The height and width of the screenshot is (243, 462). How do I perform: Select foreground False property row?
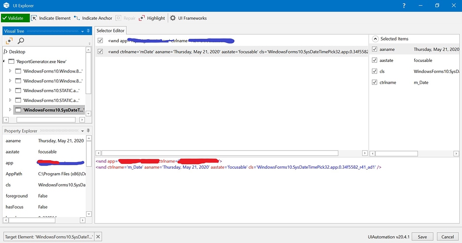pyautogui.click(x=45, y=196)
